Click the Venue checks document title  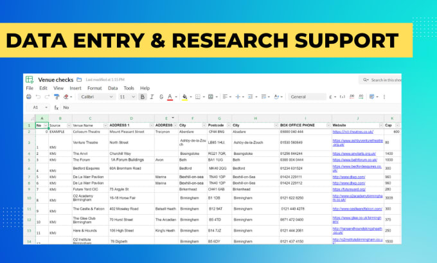[x=56, y=80]
